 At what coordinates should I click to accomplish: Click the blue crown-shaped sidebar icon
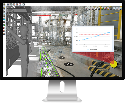[x=4, y=19]
